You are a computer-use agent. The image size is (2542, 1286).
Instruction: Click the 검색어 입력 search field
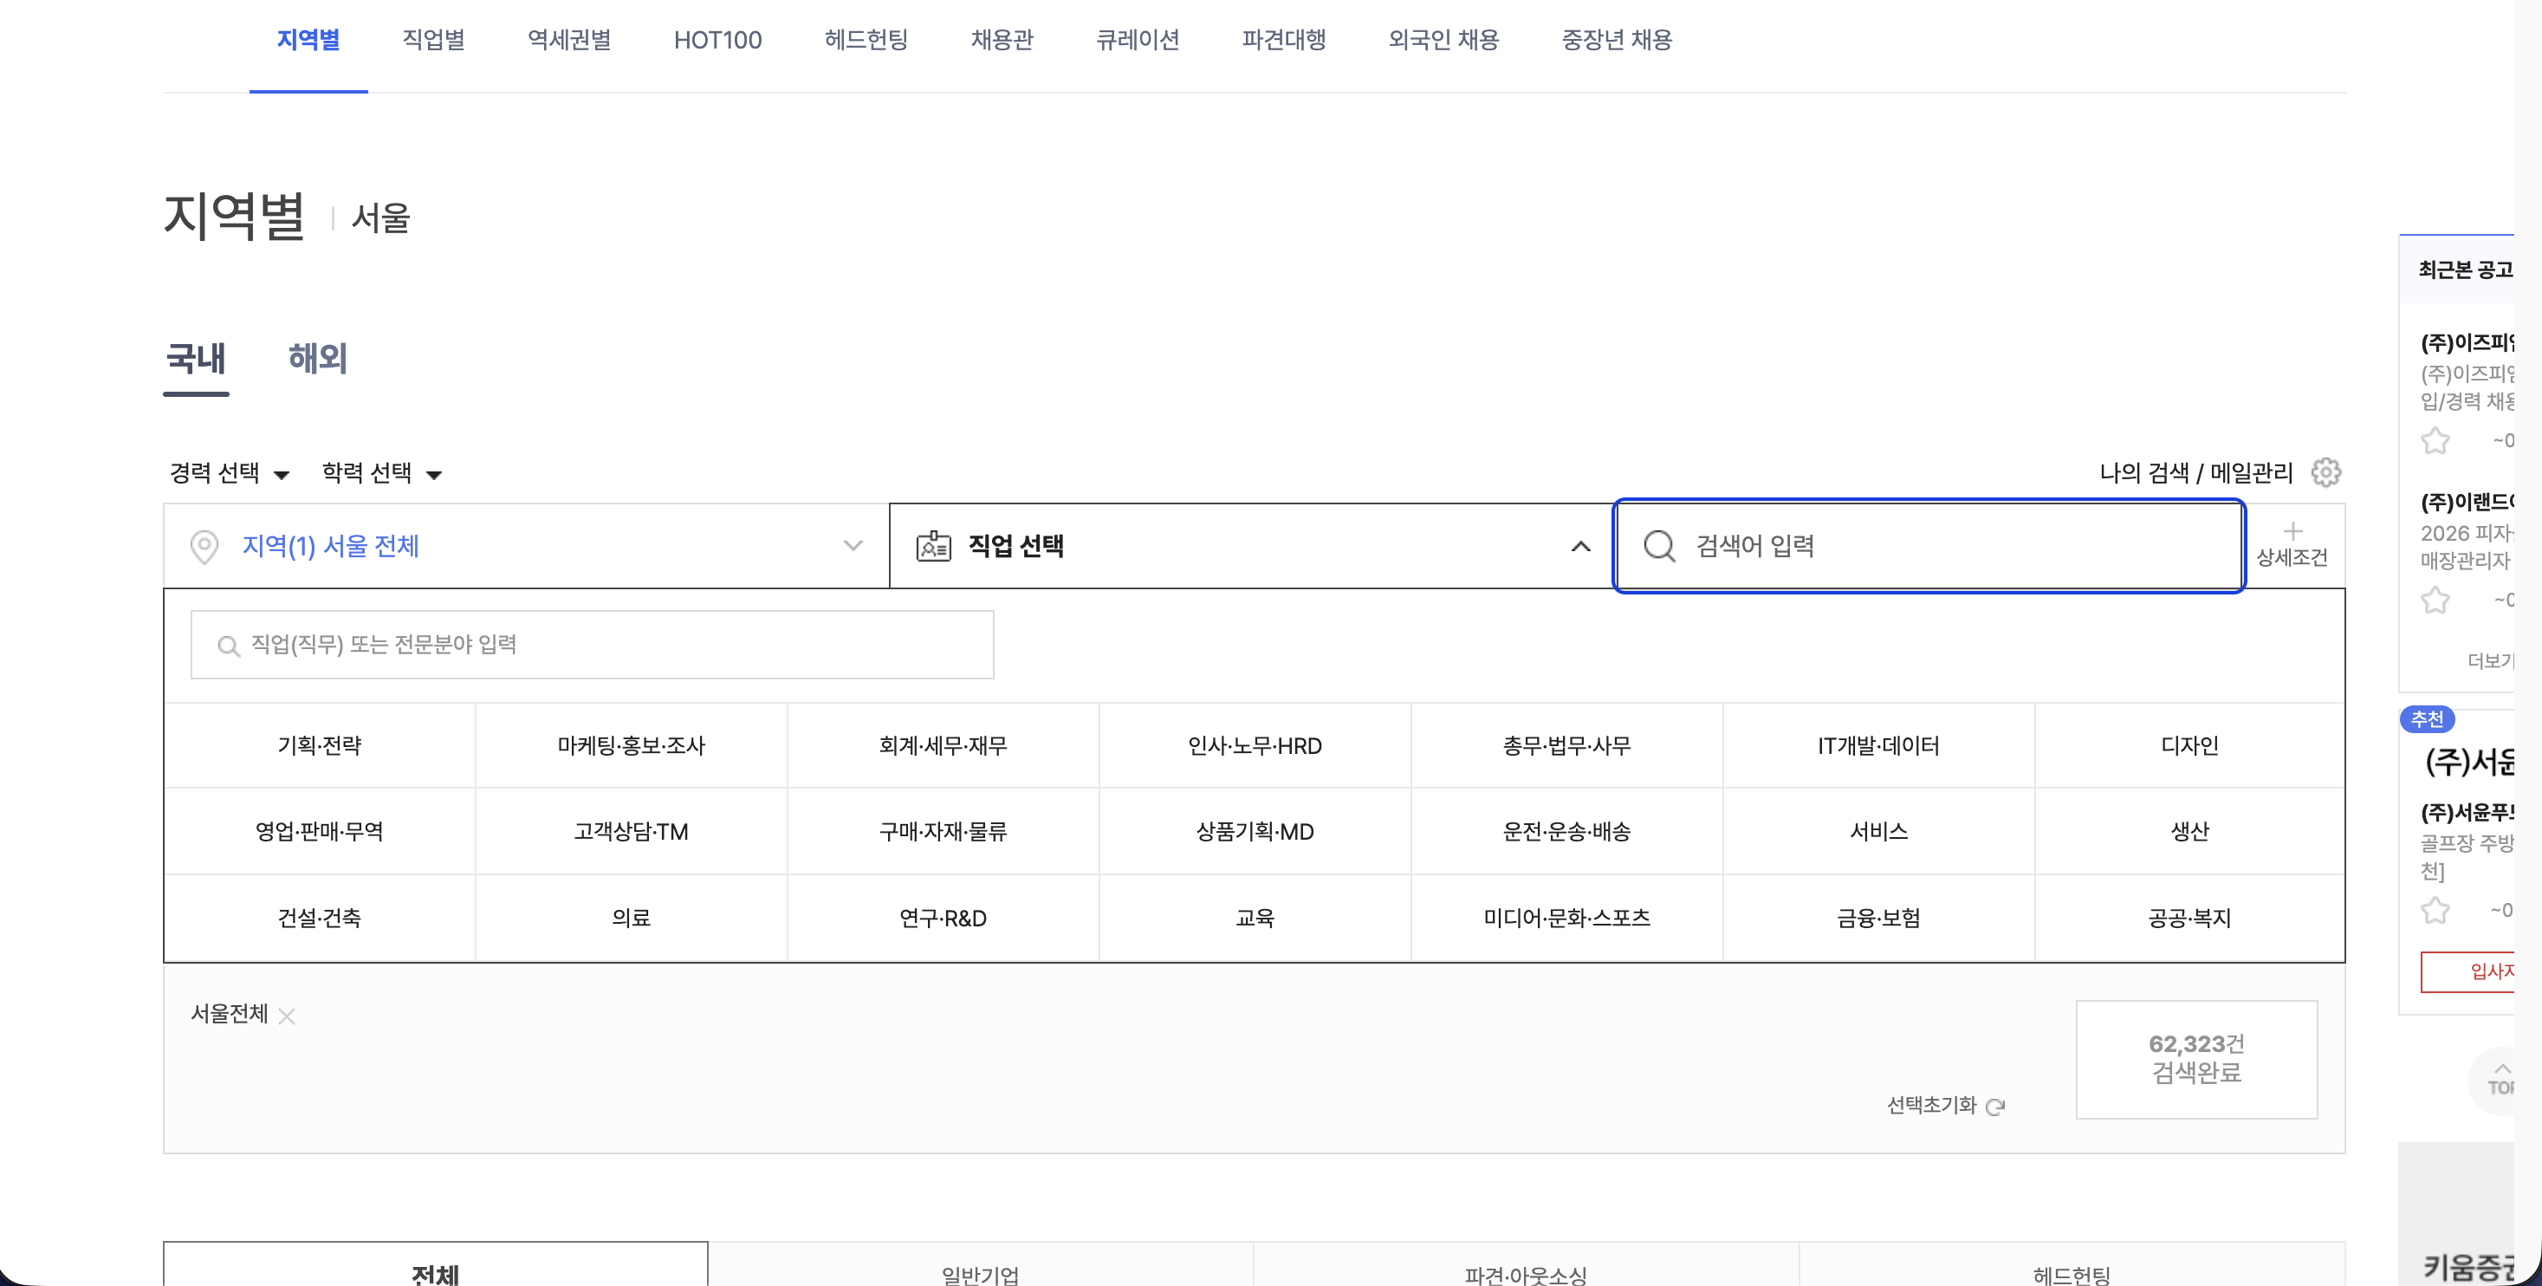[1929, 546]
